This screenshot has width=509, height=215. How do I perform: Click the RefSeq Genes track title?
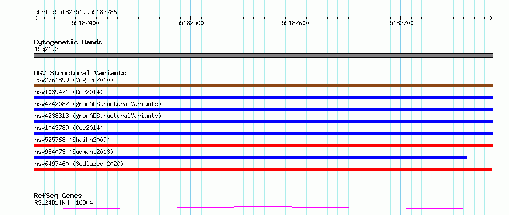coord(58,196)
